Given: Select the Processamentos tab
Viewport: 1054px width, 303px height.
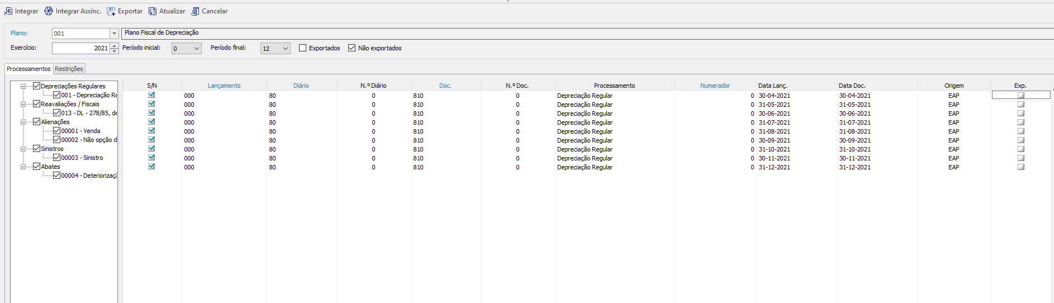Looking at the screenshot, I should coord(29,69).
